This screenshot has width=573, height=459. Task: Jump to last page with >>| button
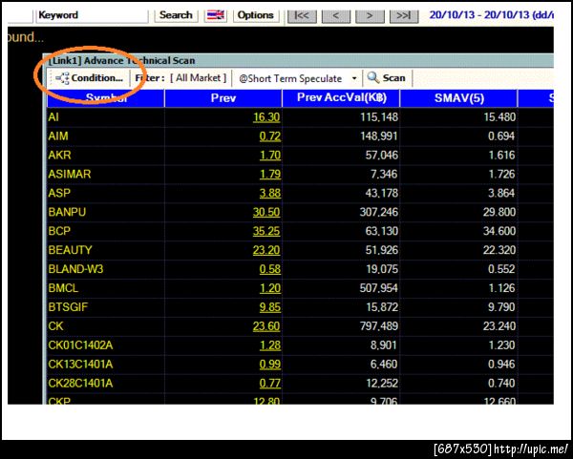pyautogui.click(x=404, y=15)
